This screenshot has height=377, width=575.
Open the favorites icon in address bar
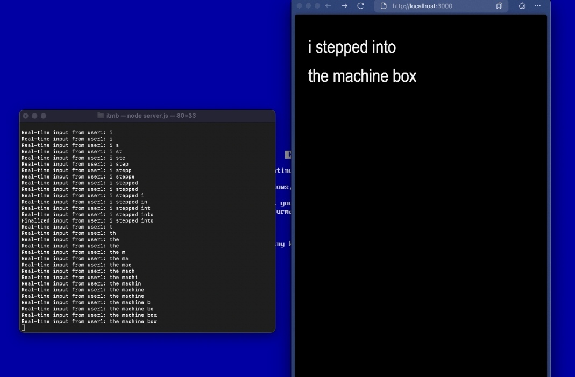[499, 6]
